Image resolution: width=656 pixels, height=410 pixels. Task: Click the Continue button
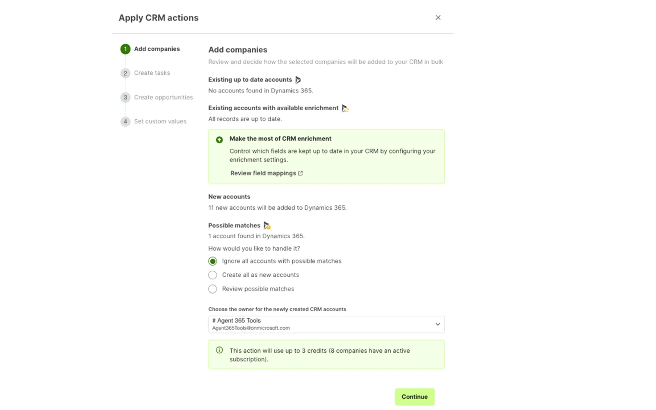tap(415, 397)
